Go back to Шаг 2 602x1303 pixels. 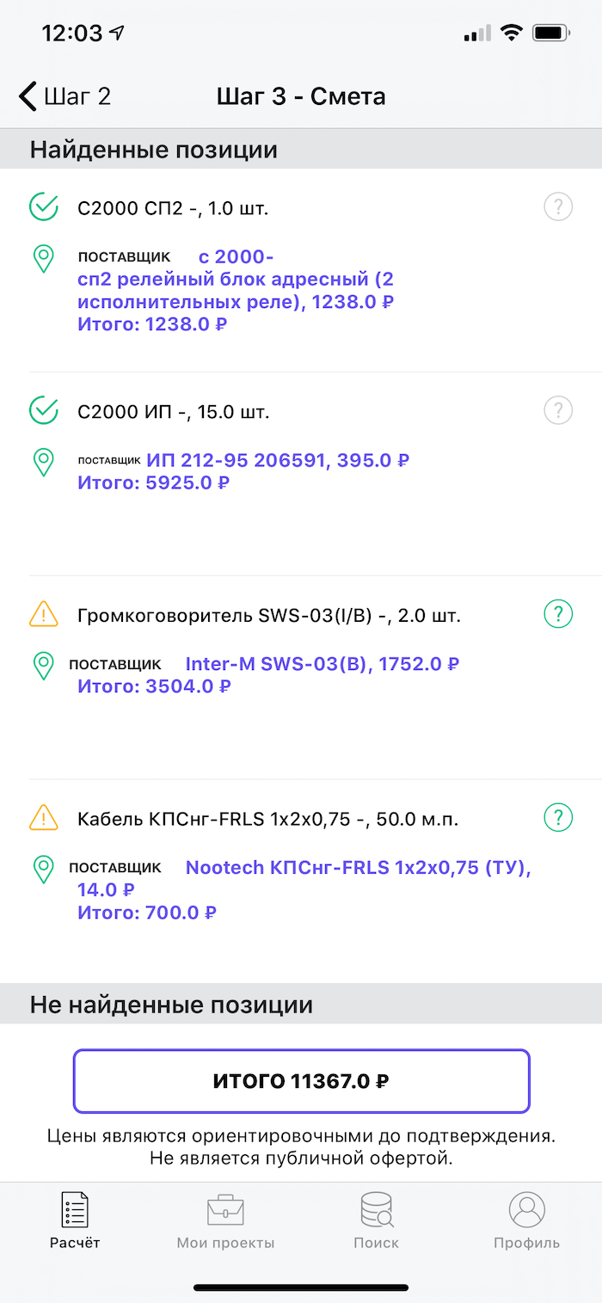(65, 96)
